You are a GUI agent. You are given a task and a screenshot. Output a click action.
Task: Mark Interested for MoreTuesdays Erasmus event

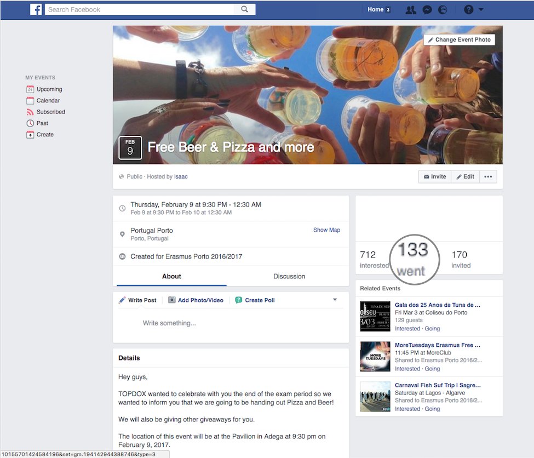407,369
